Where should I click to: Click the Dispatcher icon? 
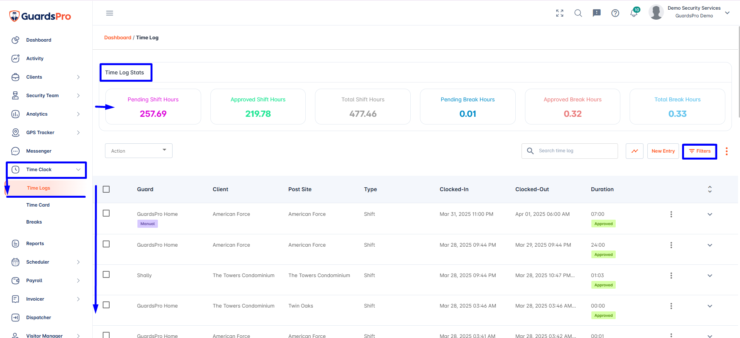click(x=15, y=318)
